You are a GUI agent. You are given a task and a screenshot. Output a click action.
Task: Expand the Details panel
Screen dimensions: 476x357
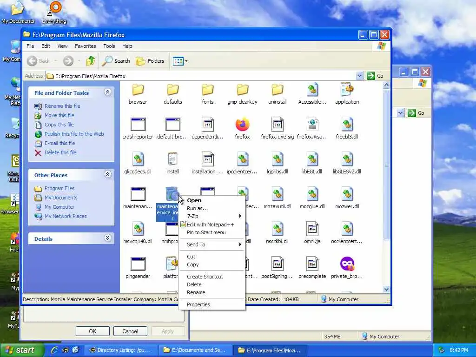pyautogui.click(x=107, y=238)
